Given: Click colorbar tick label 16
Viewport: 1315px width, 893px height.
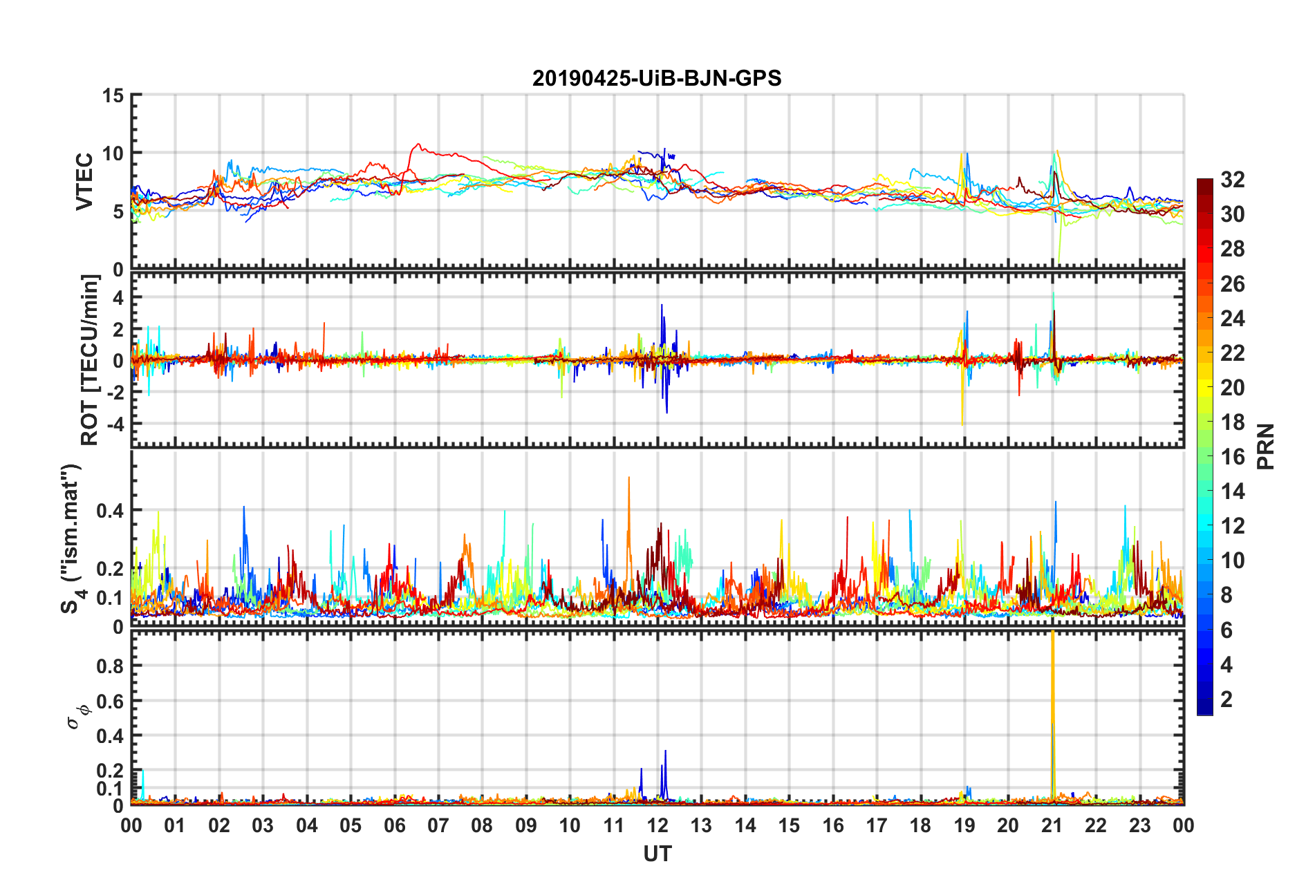Looking at the screenshot, I should (x=1233, y=457).
